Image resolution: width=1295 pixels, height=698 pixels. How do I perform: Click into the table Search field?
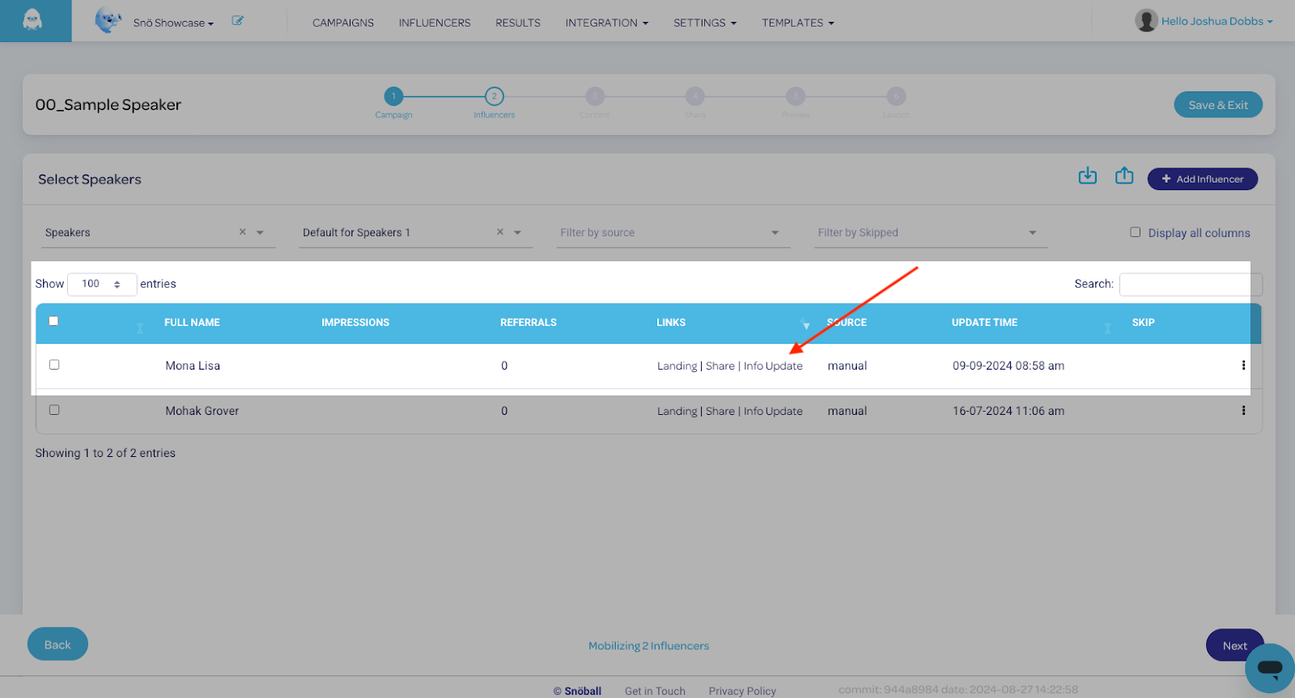pyautogui.click(x=1188, y=284)
